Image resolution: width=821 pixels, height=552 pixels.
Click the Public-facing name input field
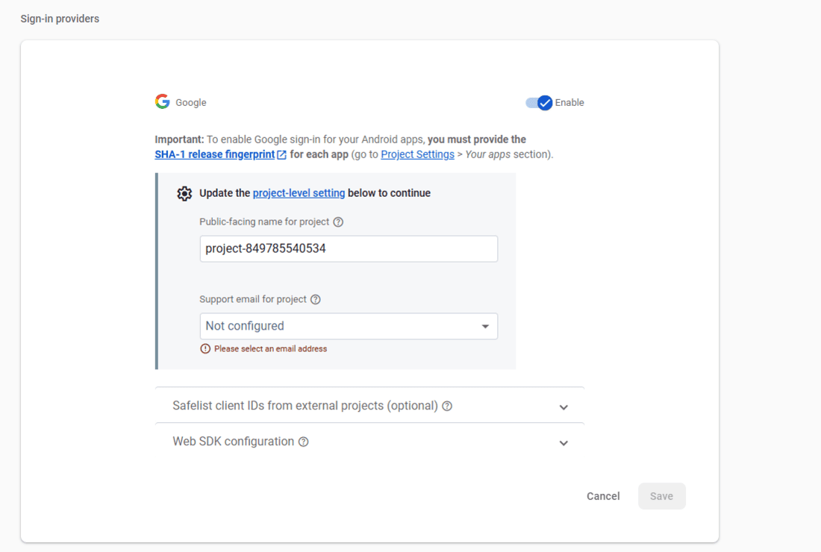tap(349, 249)
